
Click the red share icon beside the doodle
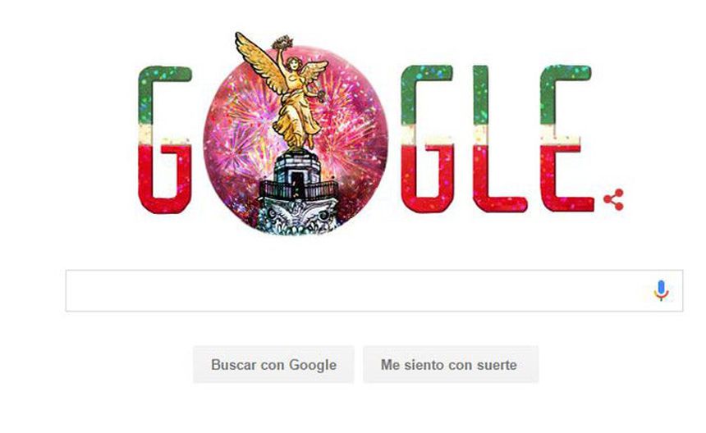click(614, 199)
